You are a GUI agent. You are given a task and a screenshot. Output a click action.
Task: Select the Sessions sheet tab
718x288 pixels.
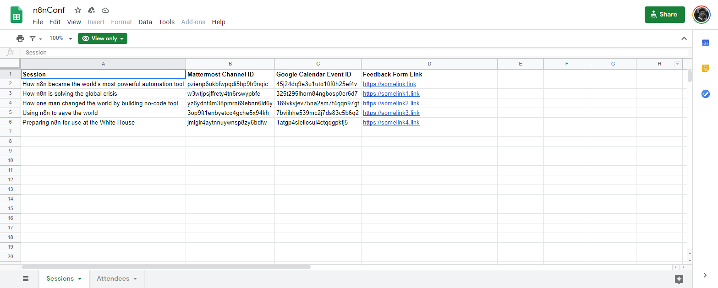[64, 279]
